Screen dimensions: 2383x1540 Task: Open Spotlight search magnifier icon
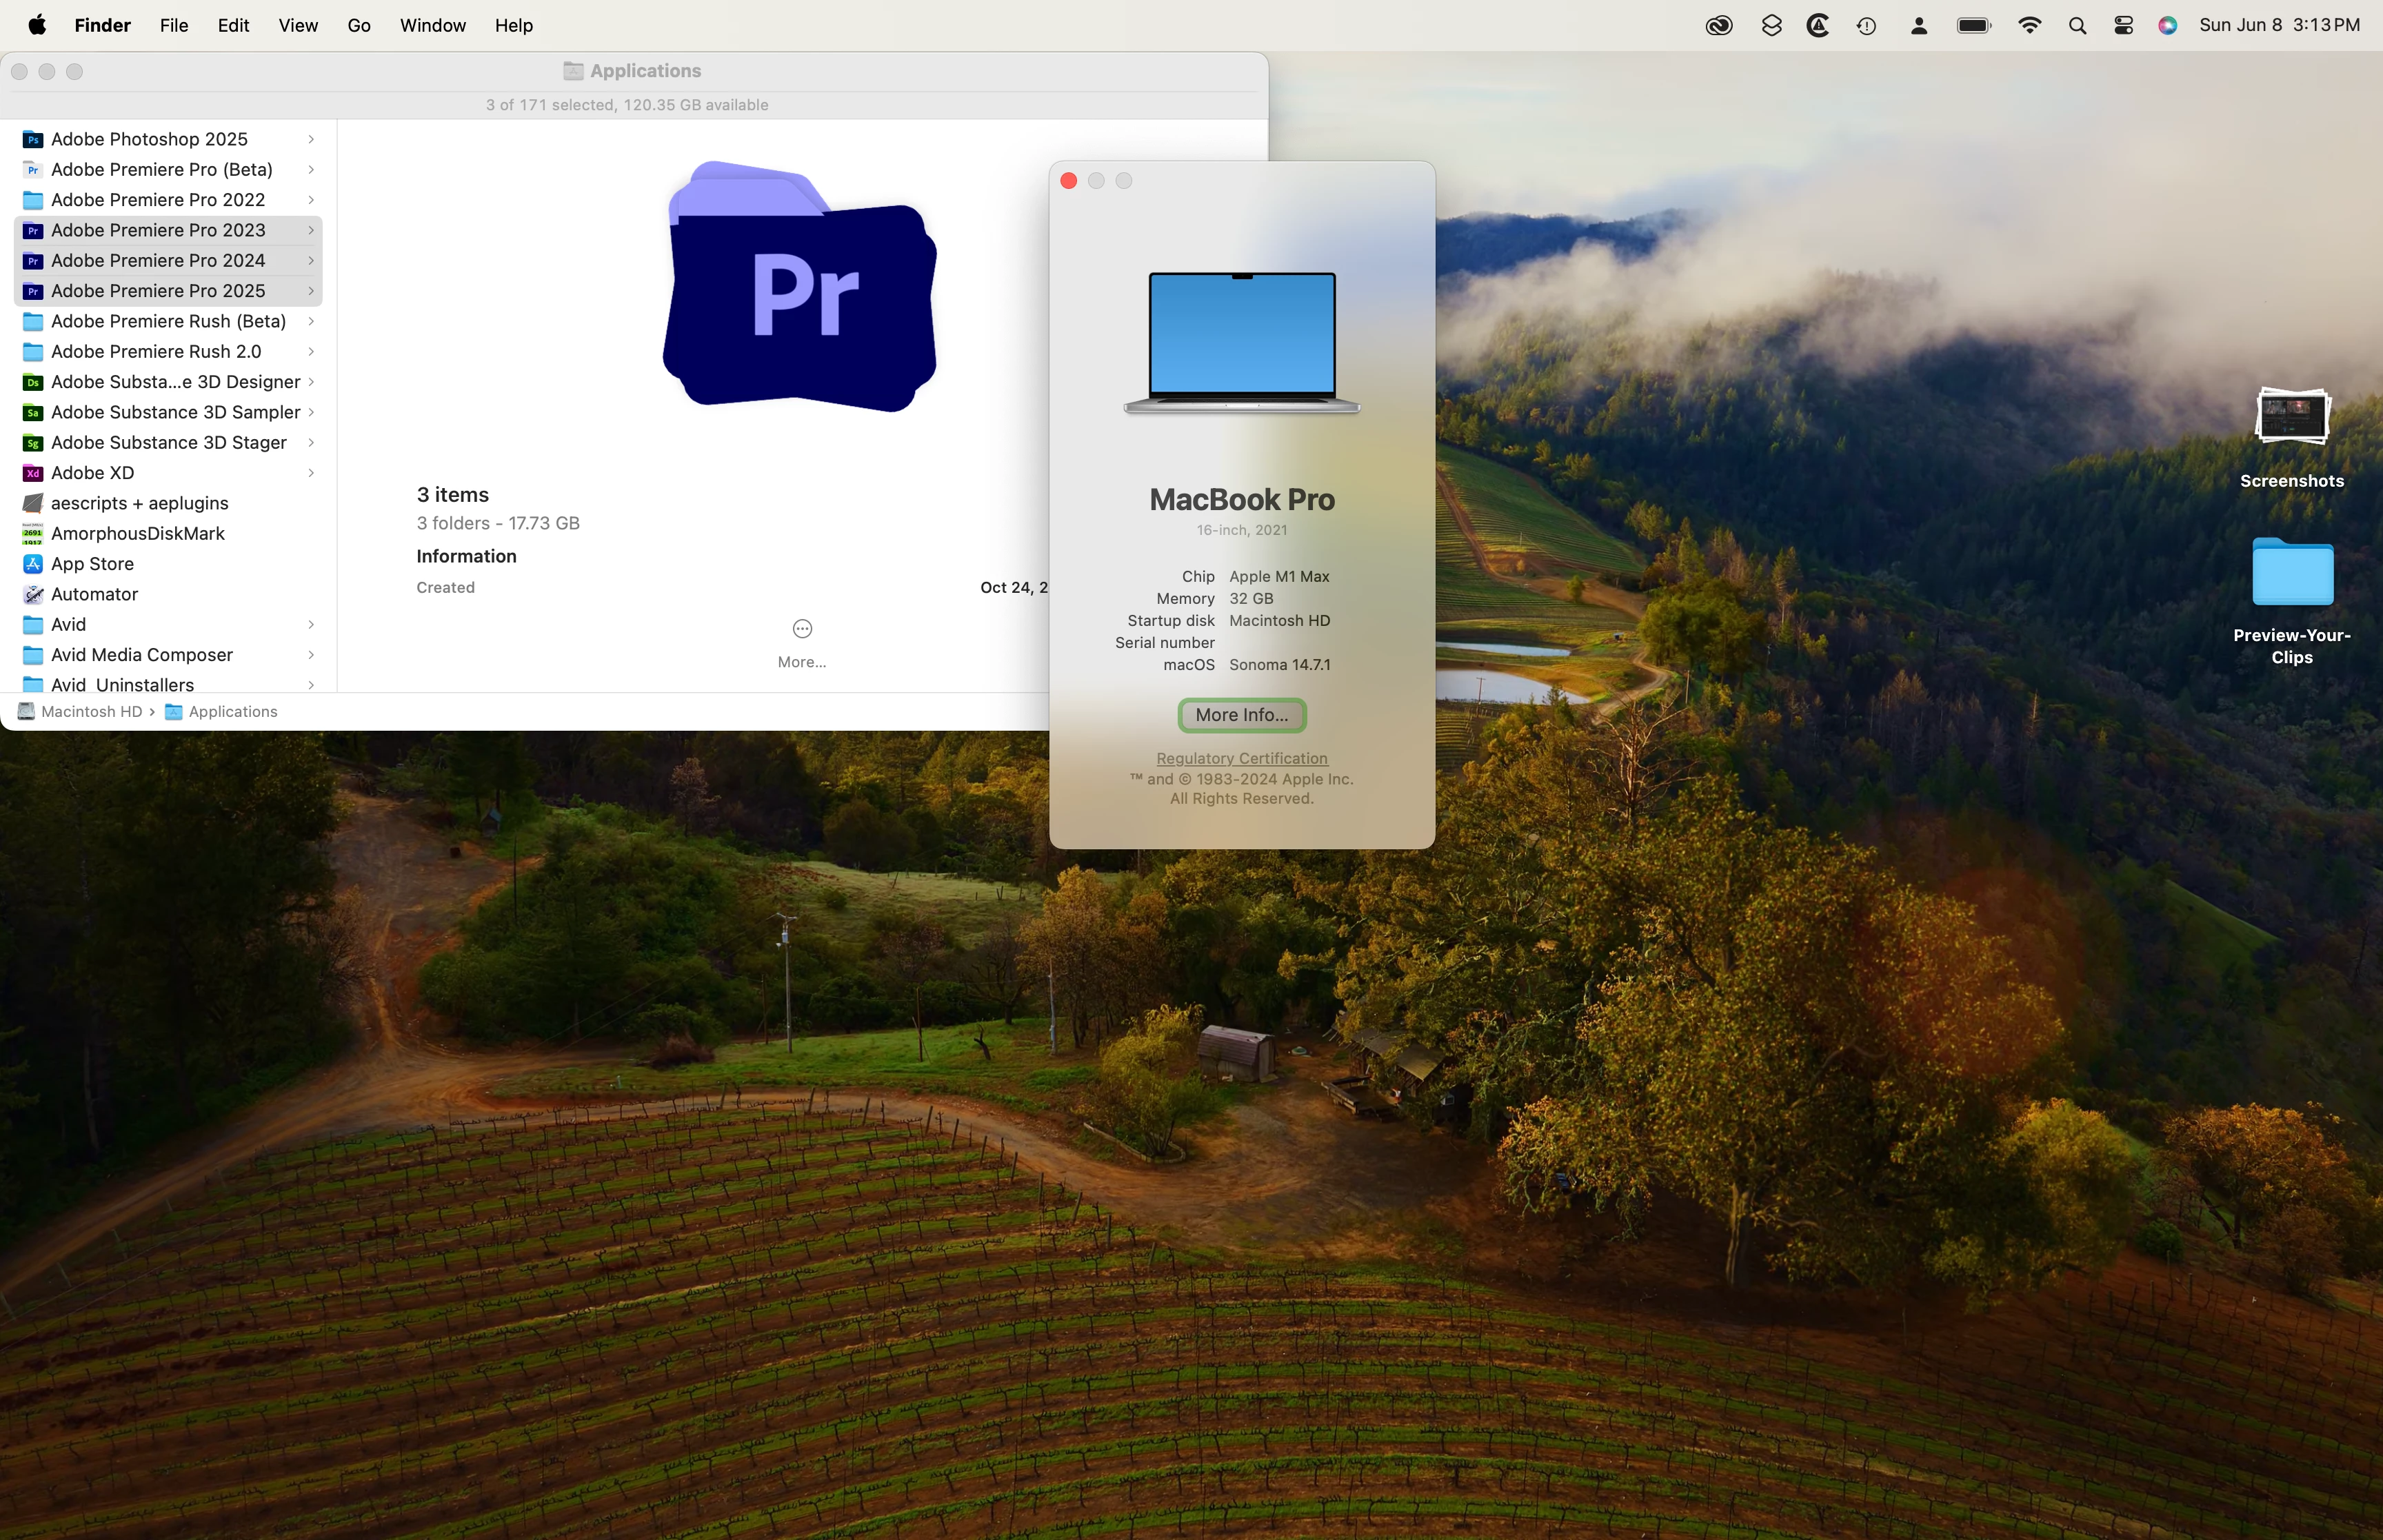tap(2077, 26)
